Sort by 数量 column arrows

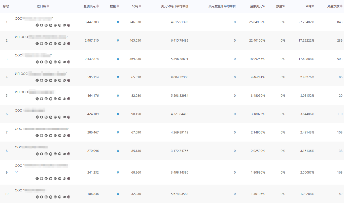[x=118, y=6]
